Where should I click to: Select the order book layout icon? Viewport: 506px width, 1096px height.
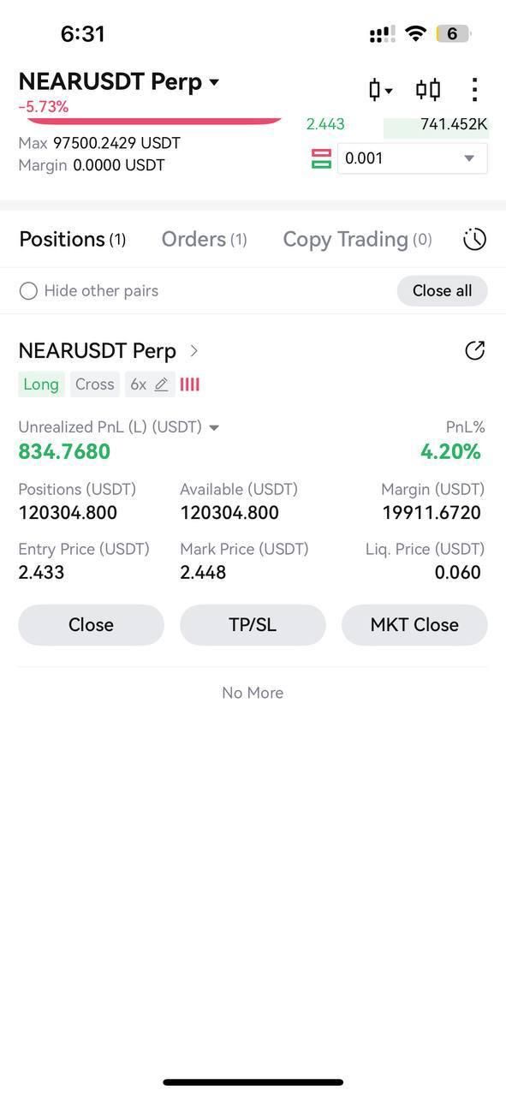(x=321, y=158)
